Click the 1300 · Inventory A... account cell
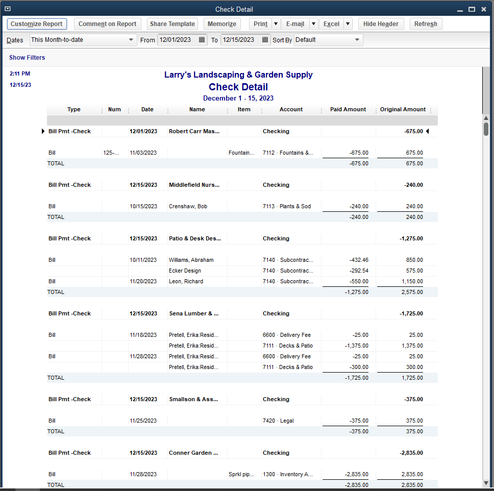This screenshot has height=491, width=494. 288,474
